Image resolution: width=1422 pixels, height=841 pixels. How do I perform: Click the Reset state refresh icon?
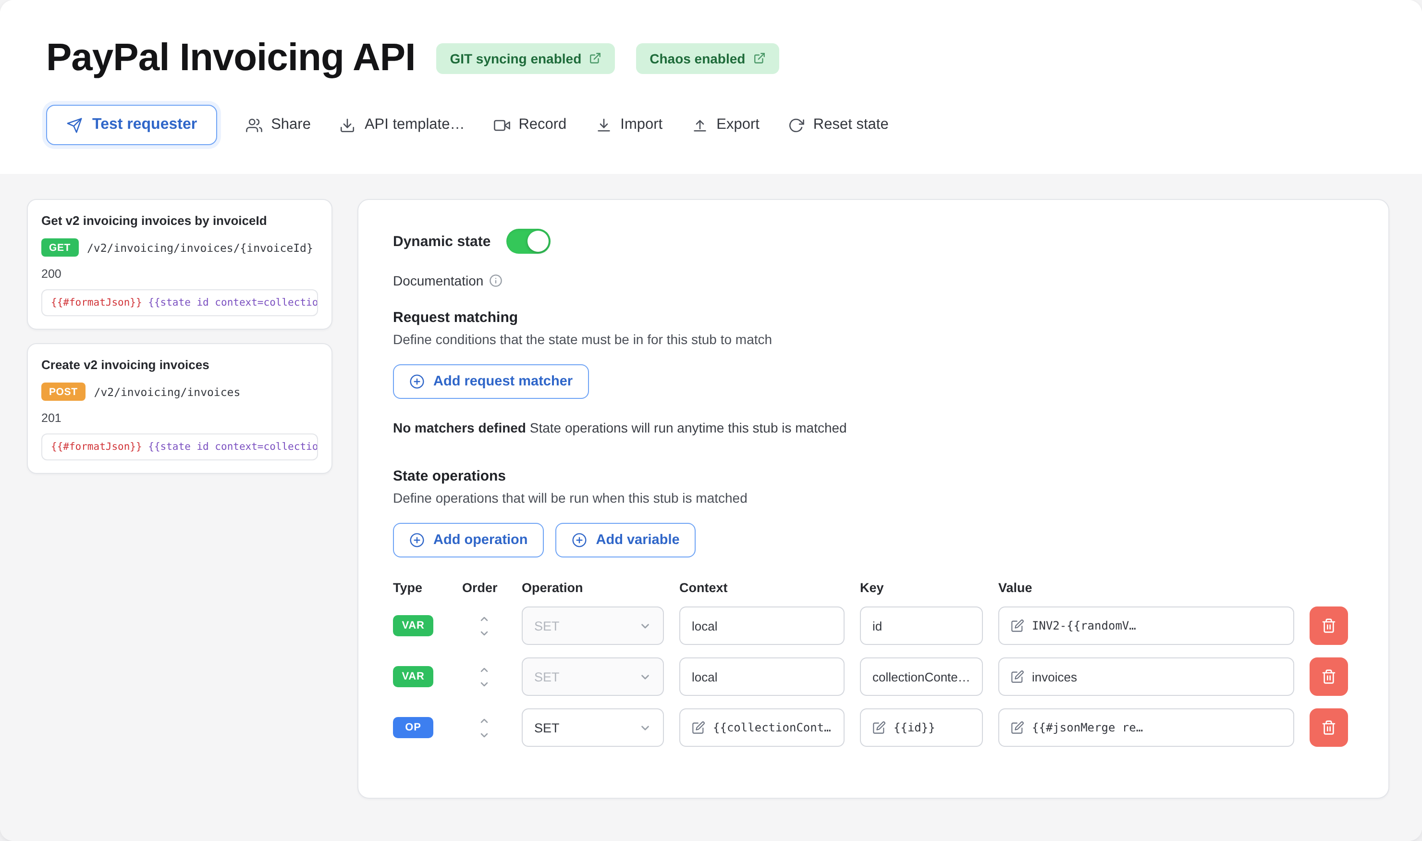click(797, 125)
